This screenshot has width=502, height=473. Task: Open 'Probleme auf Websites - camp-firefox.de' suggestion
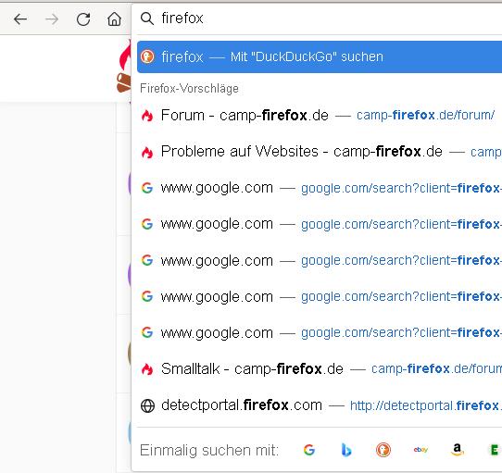(320, 152)
